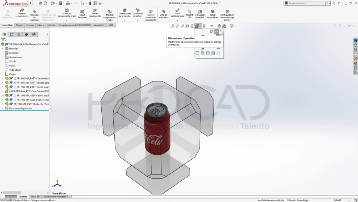Image resolution: width=358 pixels, height=202 pixels.
Task: Switch to DimXpertManager crosshair tab
Action: 27,35
